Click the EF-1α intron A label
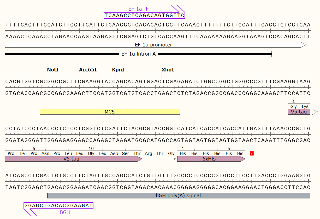 pyautogui.click(x=138, y=54)
